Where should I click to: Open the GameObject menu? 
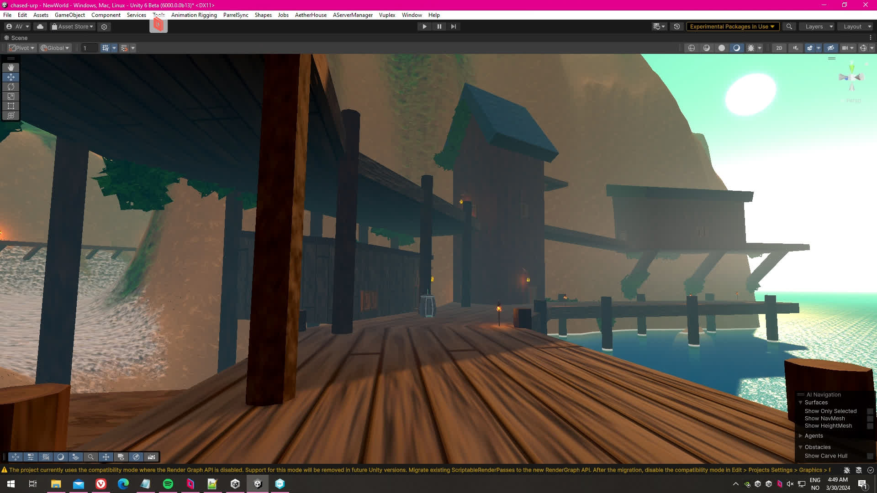pos(69,15)
